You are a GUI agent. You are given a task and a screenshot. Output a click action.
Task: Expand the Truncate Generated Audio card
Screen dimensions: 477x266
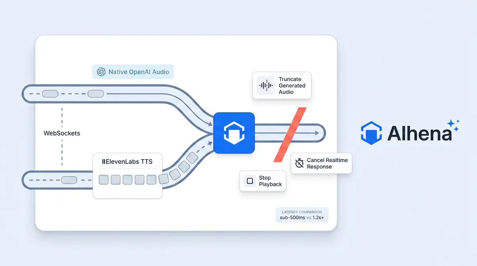click(x=282, y=85)
